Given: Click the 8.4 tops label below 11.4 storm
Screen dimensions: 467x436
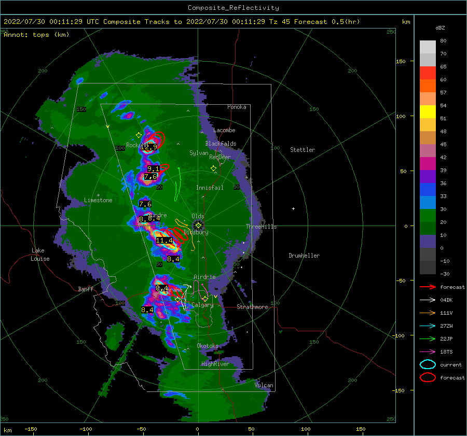Looking at the screenshot, I should (173, 259).
